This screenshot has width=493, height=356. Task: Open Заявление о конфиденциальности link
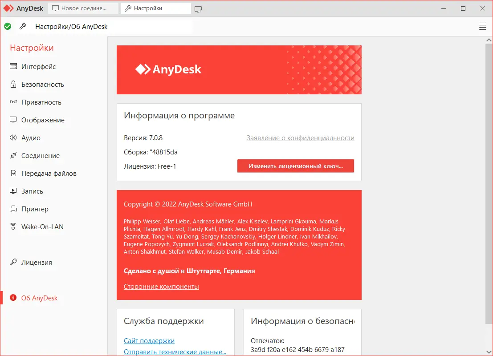pyautogui.click(x=300, y=138)
